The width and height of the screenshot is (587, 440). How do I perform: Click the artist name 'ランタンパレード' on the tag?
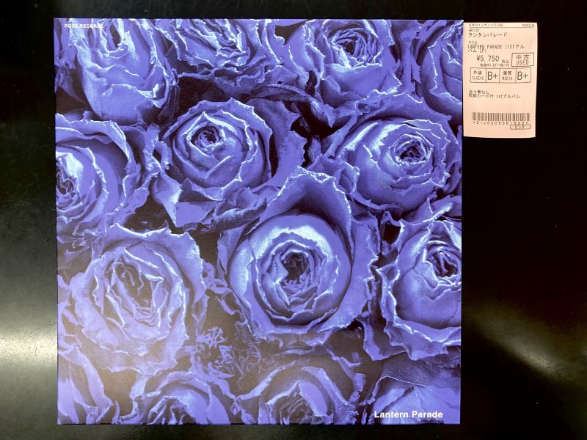(x=488, y=34)
